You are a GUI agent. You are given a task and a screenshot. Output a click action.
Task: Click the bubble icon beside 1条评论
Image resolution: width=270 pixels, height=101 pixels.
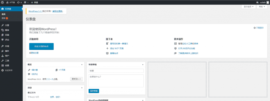pos(29,74)
